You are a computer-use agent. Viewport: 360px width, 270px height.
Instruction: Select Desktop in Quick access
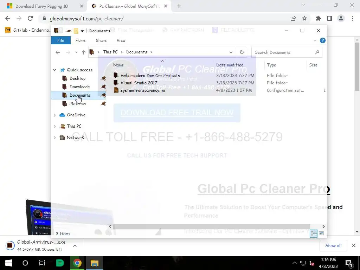pos(78,78)
